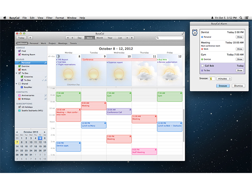Go back one day with single-left arrow
Image resolution: width=252 pixels, height=189 pixels.
(x=72, y=38)
